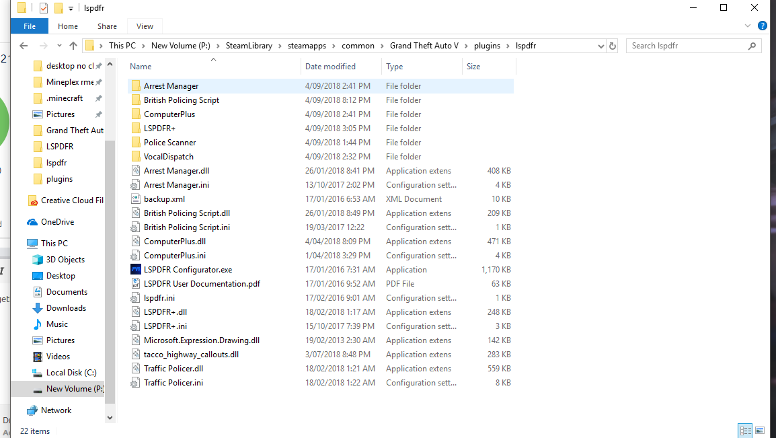Click Properties icon in quick access toolbar
This screenshot has height=438, width=776.
click(44, 8)
